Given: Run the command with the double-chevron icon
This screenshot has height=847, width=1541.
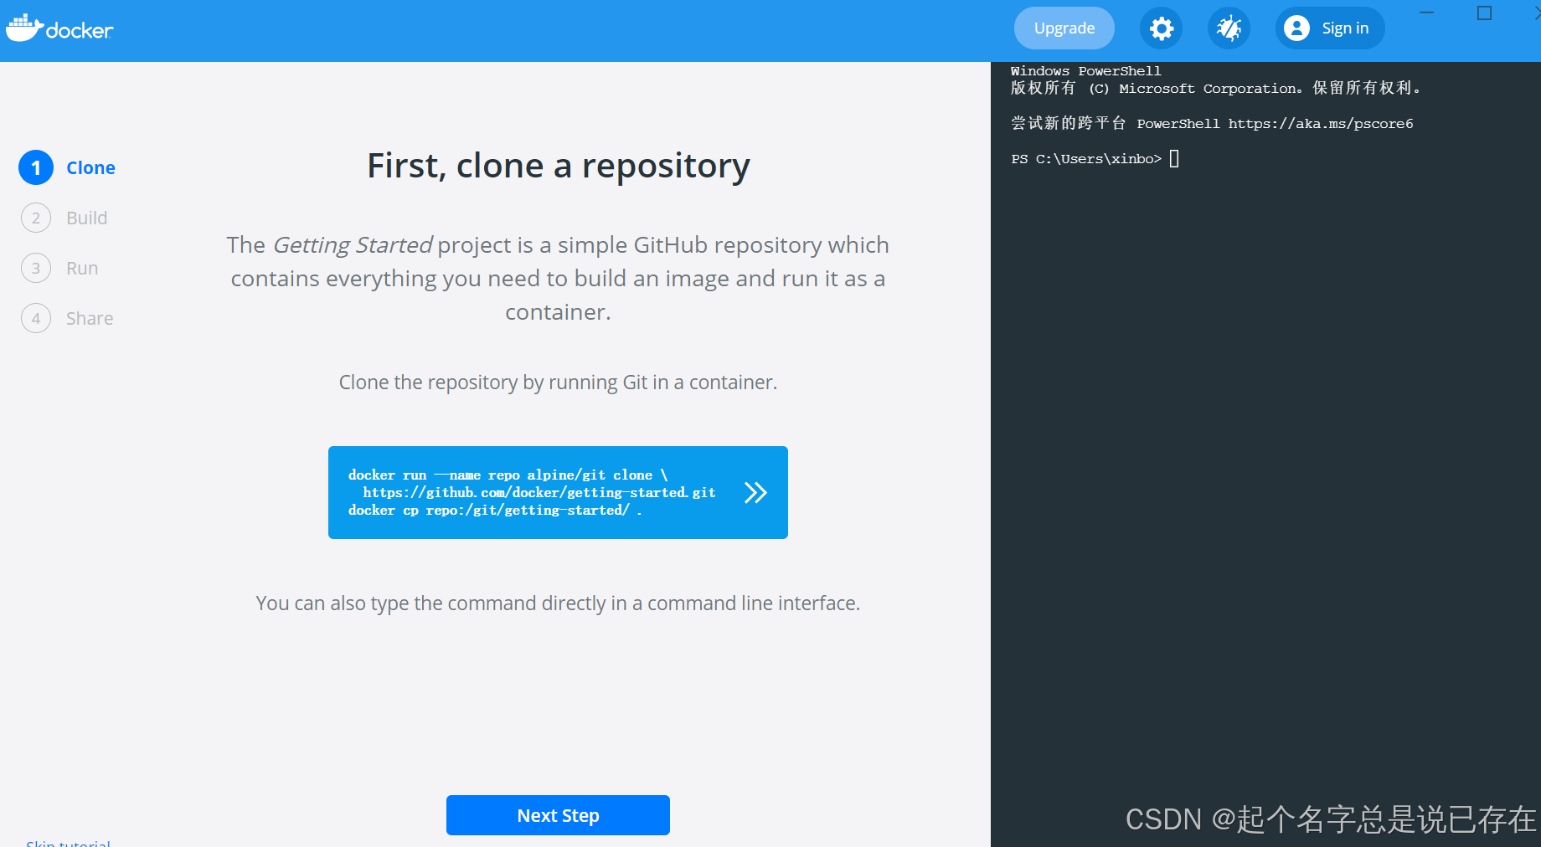Looking at the screenshot, I should click(x=755, y=492).
